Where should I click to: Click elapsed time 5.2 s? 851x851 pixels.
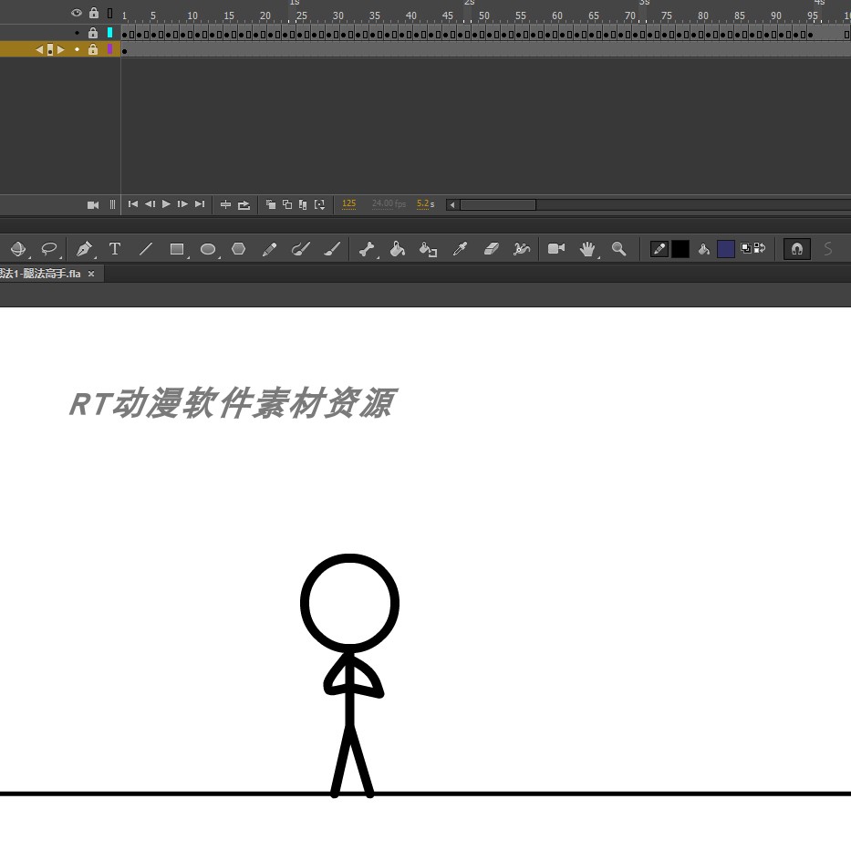[425, 203]
